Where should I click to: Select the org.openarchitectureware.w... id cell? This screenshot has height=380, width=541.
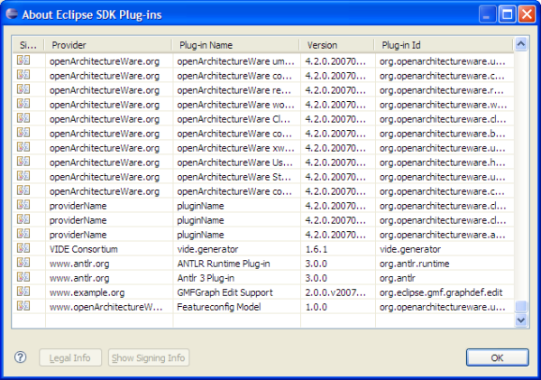[x=443, y=105]
